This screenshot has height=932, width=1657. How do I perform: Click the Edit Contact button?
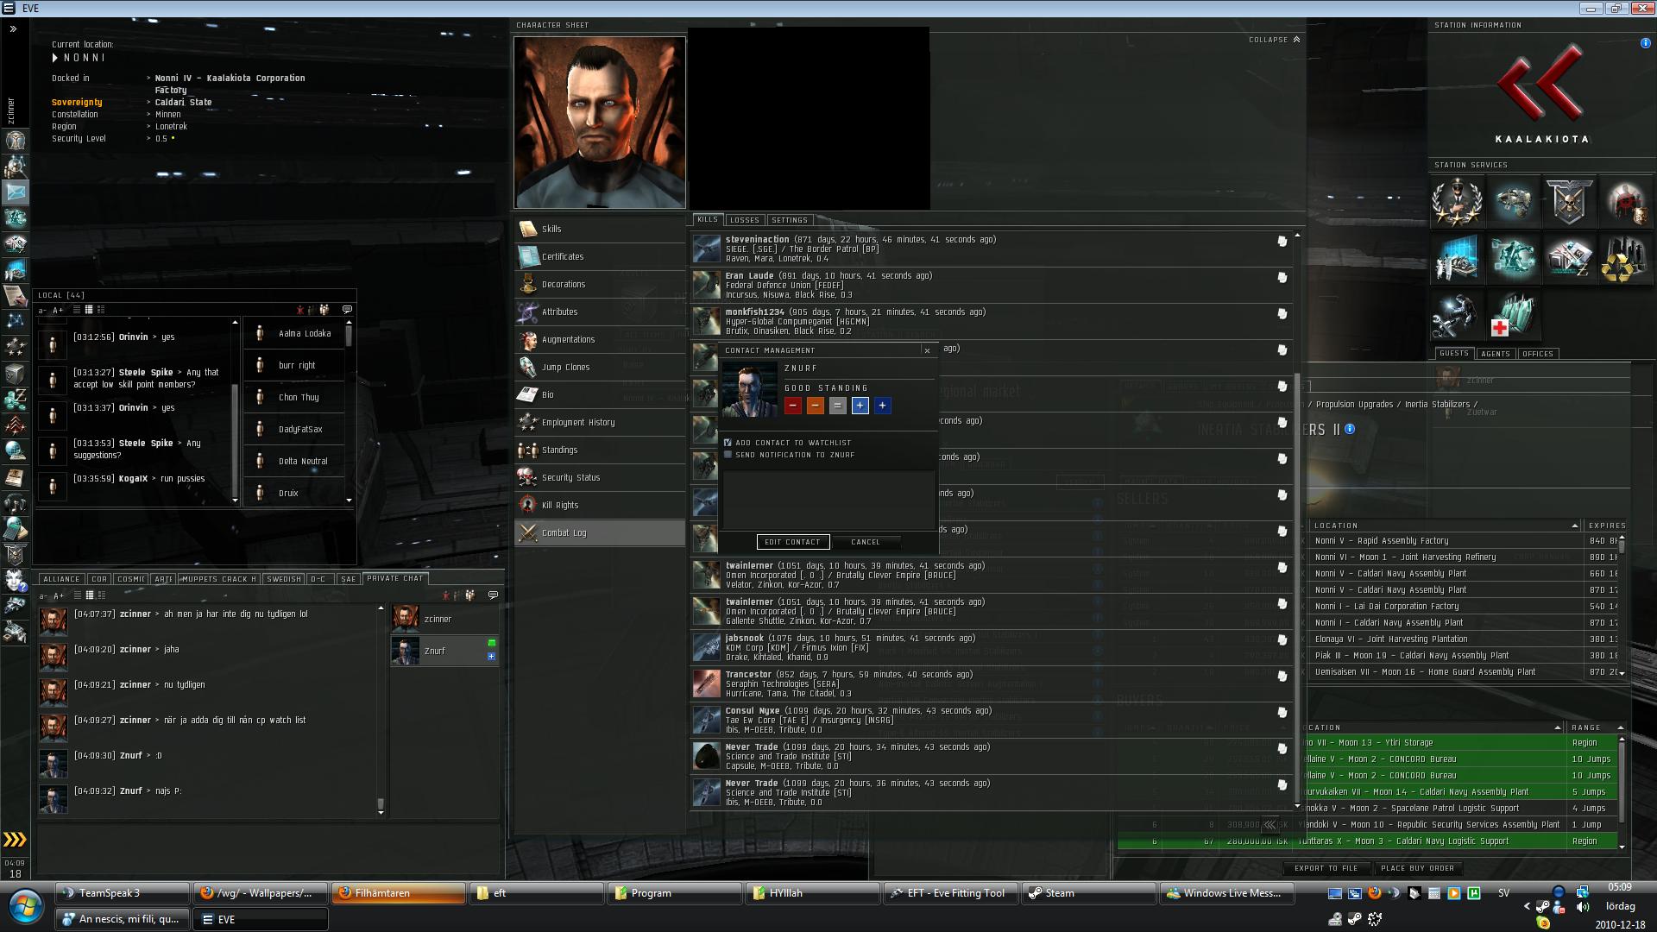pyautogui.click(x=792, y=542)
